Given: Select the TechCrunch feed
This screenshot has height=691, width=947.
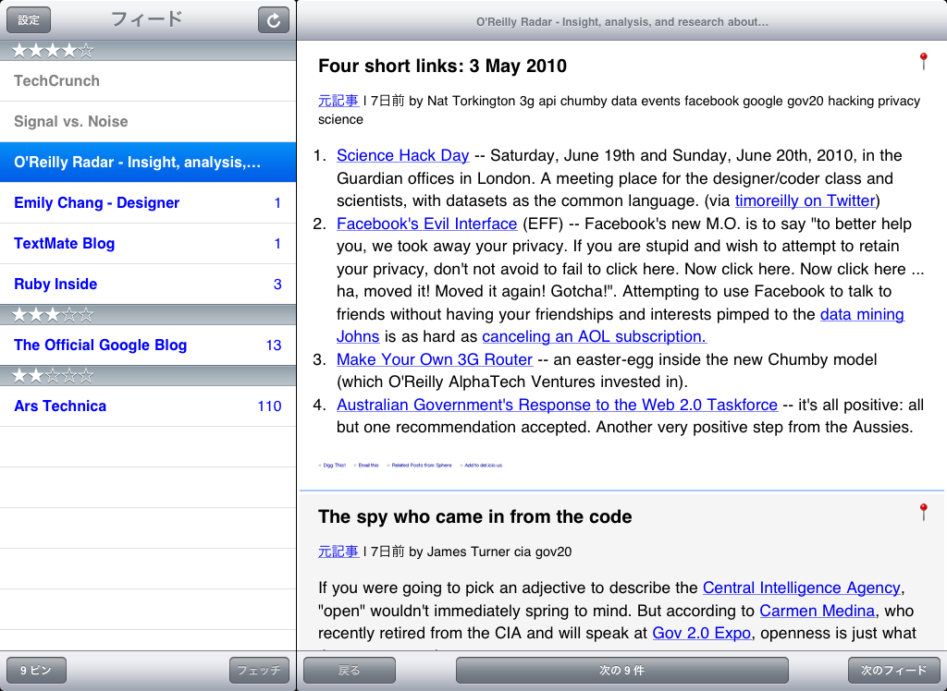Looking at the screenshot, I should pyautogui.click(x=148, y=81).
